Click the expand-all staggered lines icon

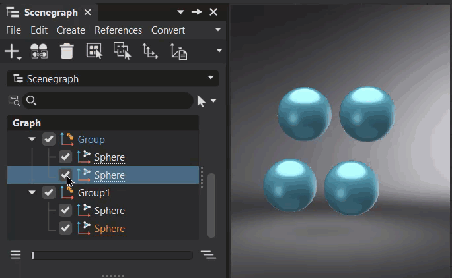pos(208,255)
